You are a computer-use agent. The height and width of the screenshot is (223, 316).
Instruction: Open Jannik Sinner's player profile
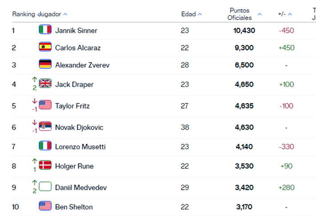(x=76, y=31)
